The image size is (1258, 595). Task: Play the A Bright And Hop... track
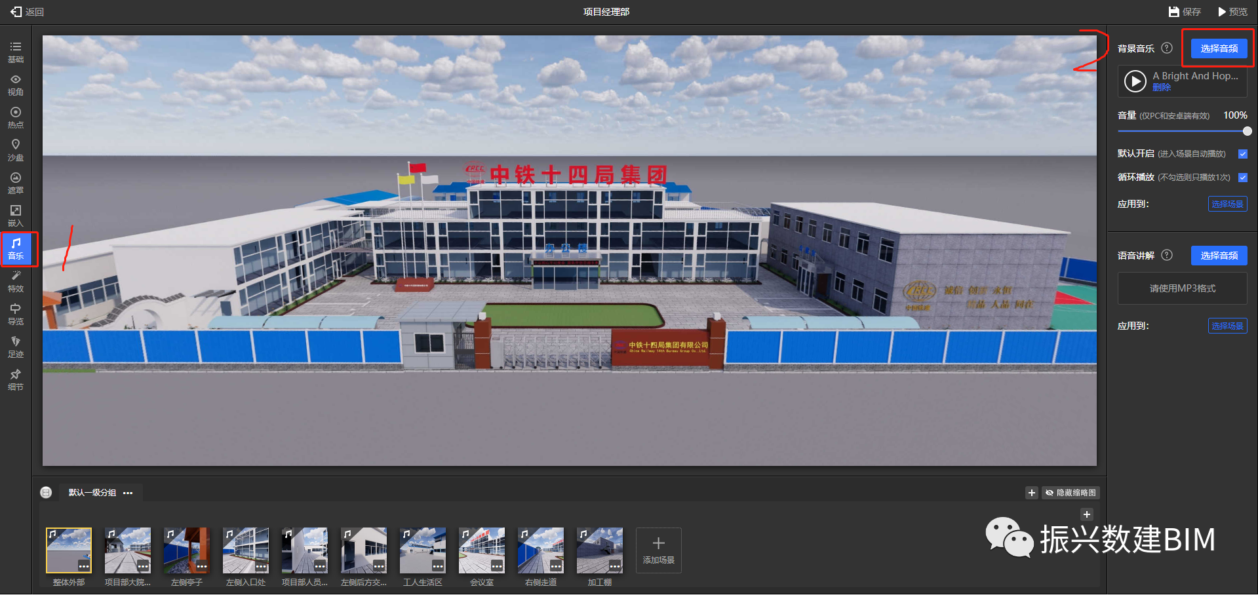coord(1135,81)
